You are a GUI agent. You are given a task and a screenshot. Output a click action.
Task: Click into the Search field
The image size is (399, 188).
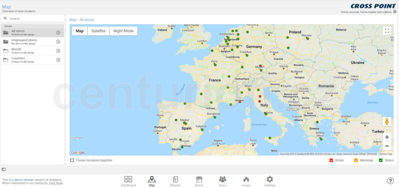[32, 18]
